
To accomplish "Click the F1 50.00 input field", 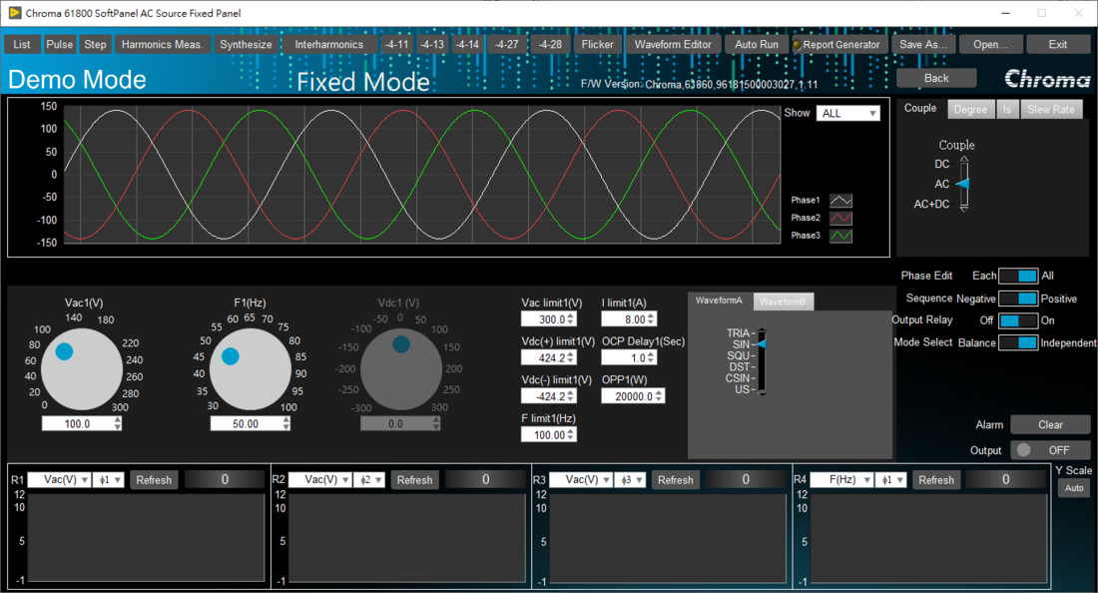I will pos(246,423).
